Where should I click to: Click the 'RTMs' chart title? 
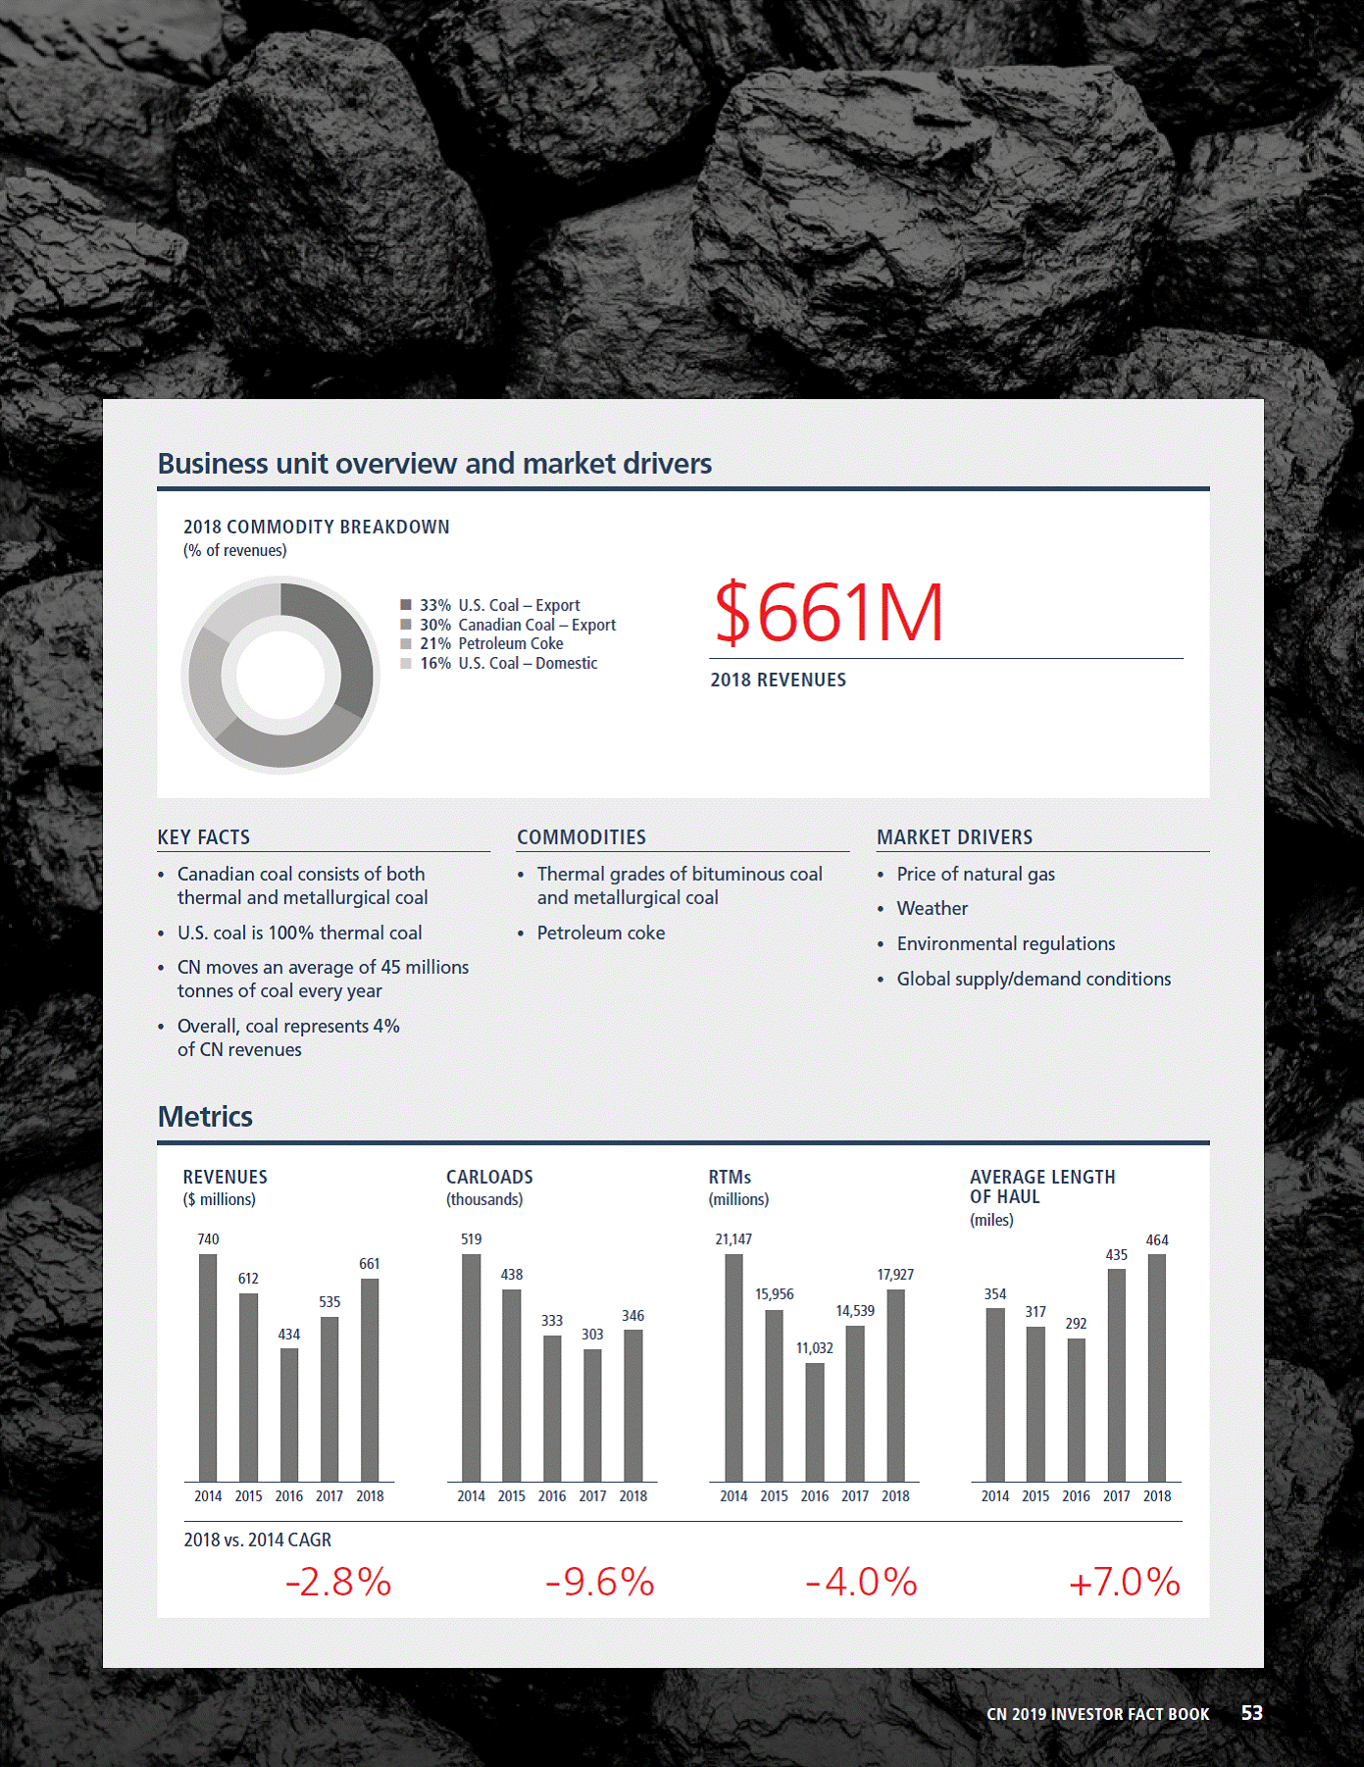point(730,1177)
